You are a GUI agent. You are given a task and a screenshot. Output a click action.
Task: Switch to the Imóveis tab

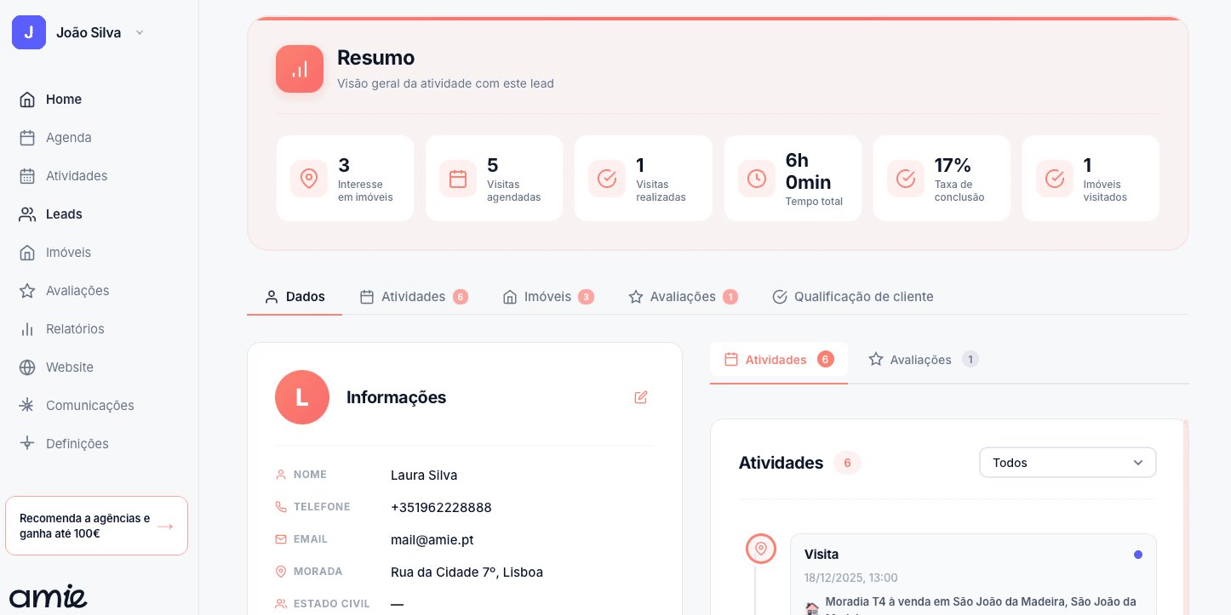pyautogui.click(x=547, y=297)
